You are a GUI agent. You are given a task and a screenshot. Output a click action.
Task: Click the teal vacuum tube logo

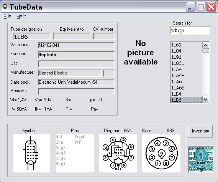point(201,160)
